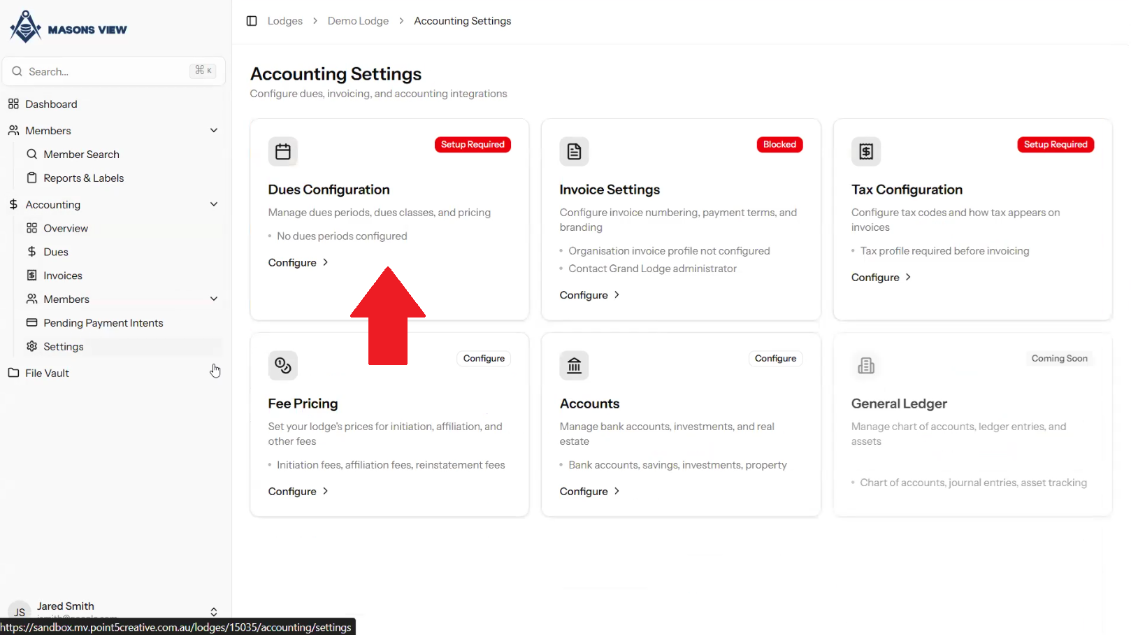Click the Accounts bank building icon
This screenshot has width=1131, height=635.
tap(574, 365)
